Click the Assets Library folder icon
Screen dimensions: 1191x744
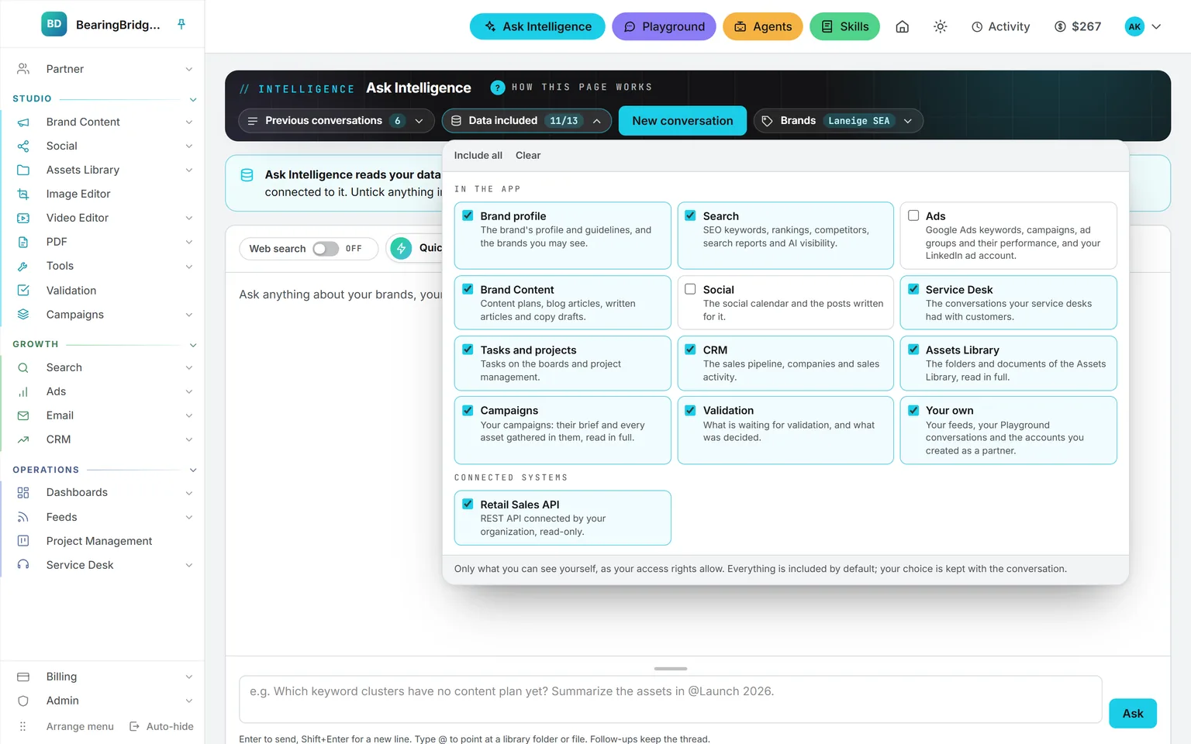click(x=23, y=170)
